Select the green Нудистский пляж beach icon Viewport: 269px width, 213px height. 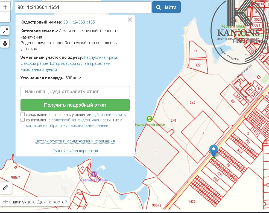point(150,119)
